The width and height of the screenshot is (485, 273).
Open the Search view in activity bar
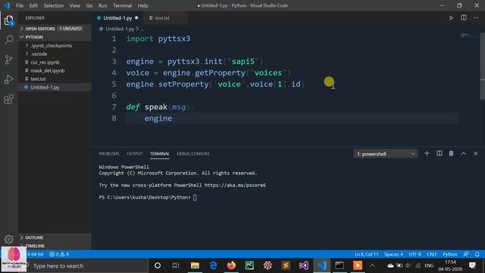(x=9, y=39)
